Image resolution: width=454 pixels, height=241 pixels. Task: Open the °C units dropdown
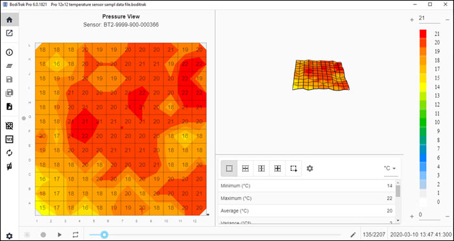[390, 168]
